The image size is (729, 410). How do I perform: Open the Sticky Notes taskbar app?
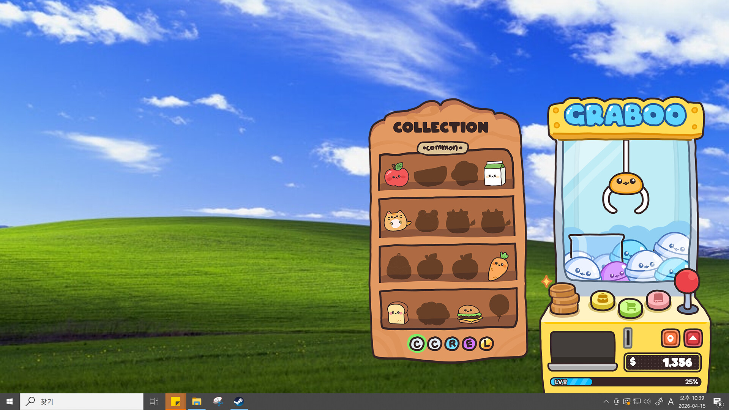coord(175,402)
